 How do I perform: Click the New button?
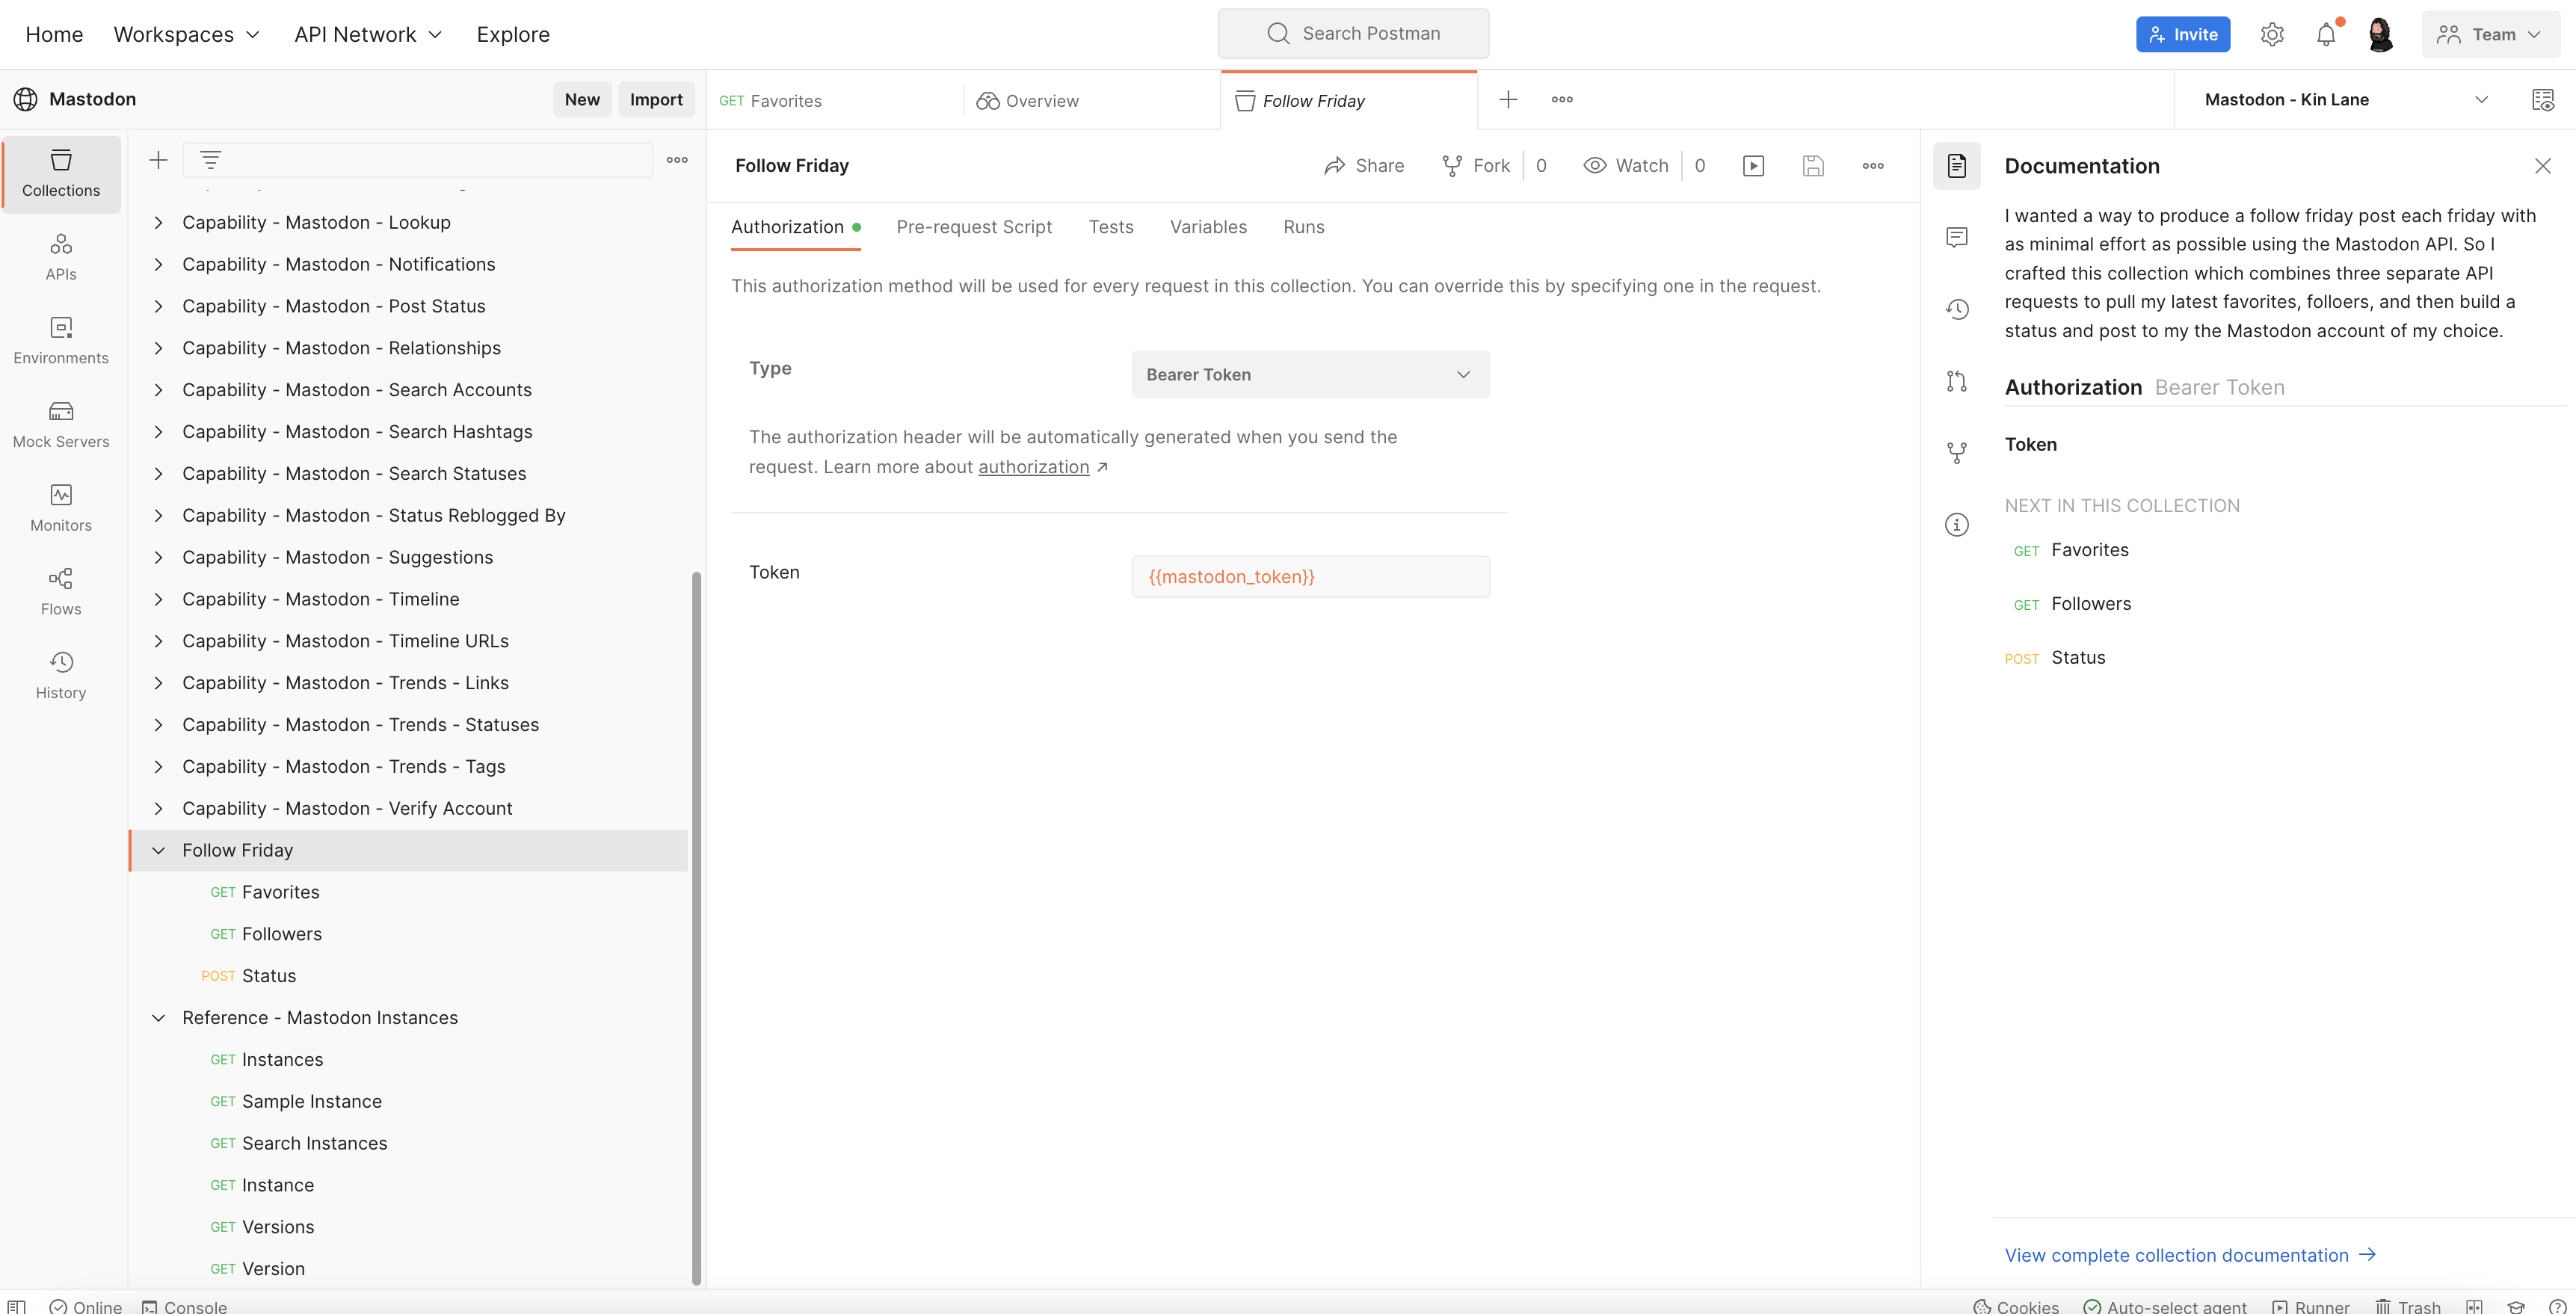(x=582, y=99)
